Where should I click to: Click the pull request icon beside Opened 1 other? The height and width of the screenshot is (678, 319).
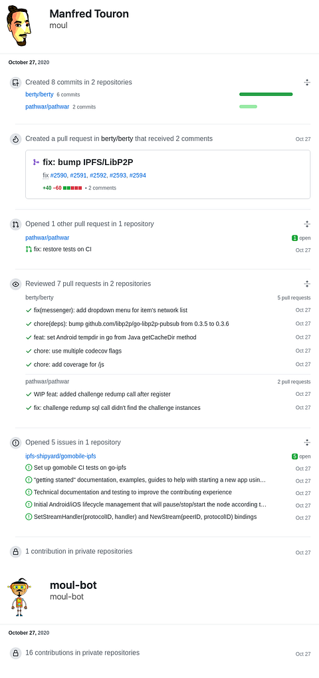pyautogui.click(x=15, y=224)
